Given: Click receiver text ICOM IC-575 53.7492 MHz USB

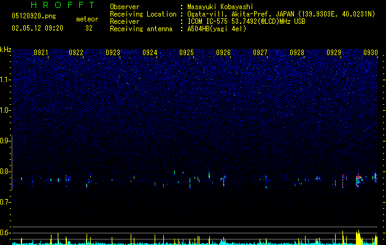Looking at the screenshot, I should 246,21.
